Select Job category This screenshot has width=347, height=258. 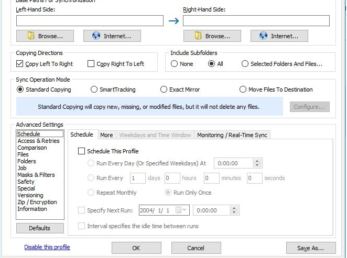(x=22, y=168)
